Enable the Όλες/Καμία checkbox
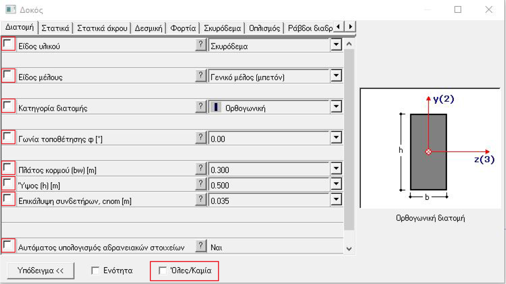The width and height of the screenshot is (506, 284). point(163,270)
